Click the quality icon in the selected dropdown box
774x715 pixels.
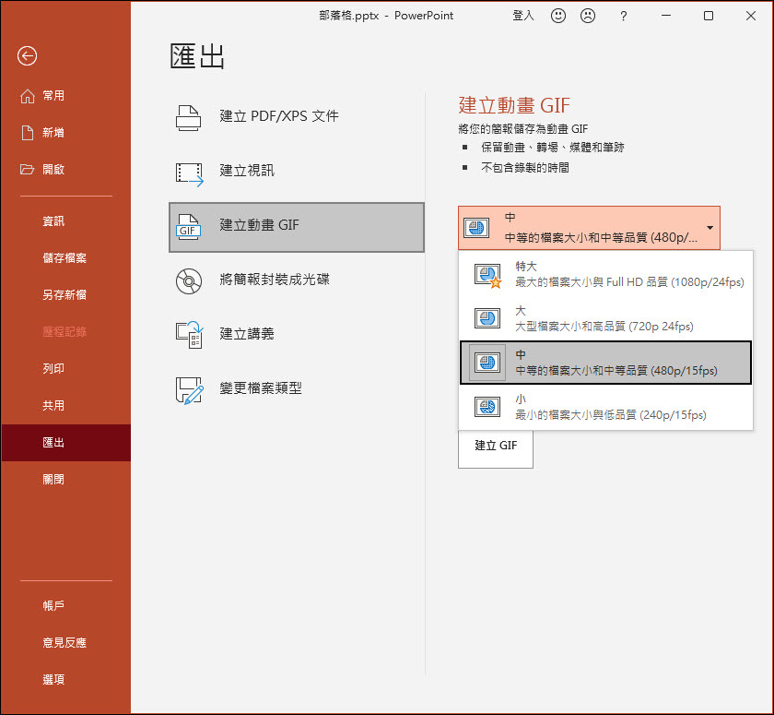pyautogui.click(x=476, y=228)
